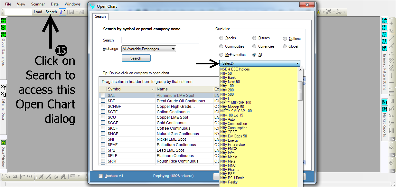Click the CP SCN scan icon

385,27
